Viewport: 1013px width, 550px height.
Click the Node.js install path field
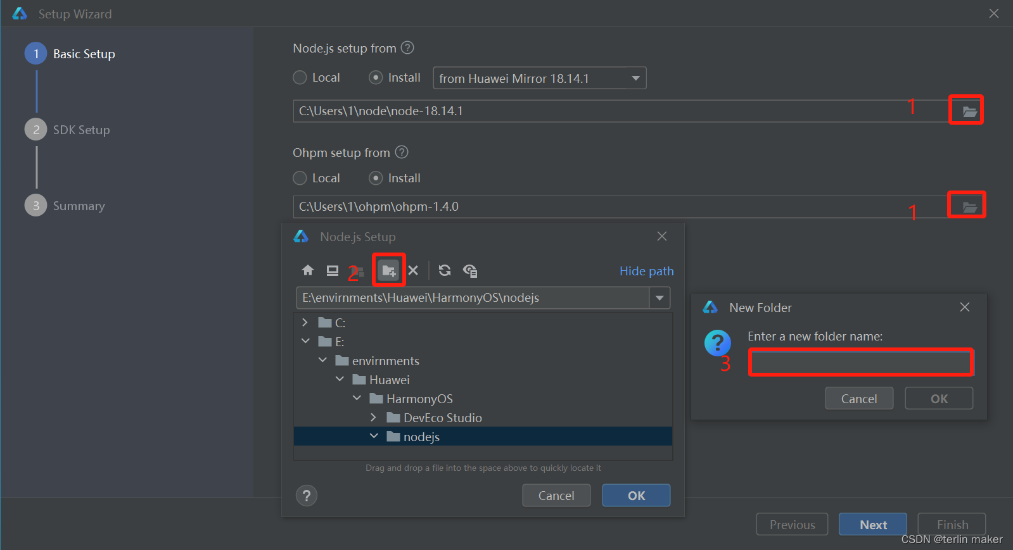[x=621, y=111]
